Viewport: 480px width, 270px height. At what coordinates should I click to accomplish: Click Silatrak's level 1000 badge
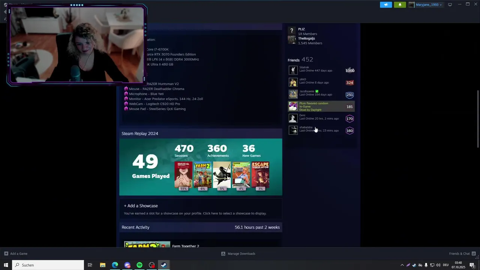(349, 70)
